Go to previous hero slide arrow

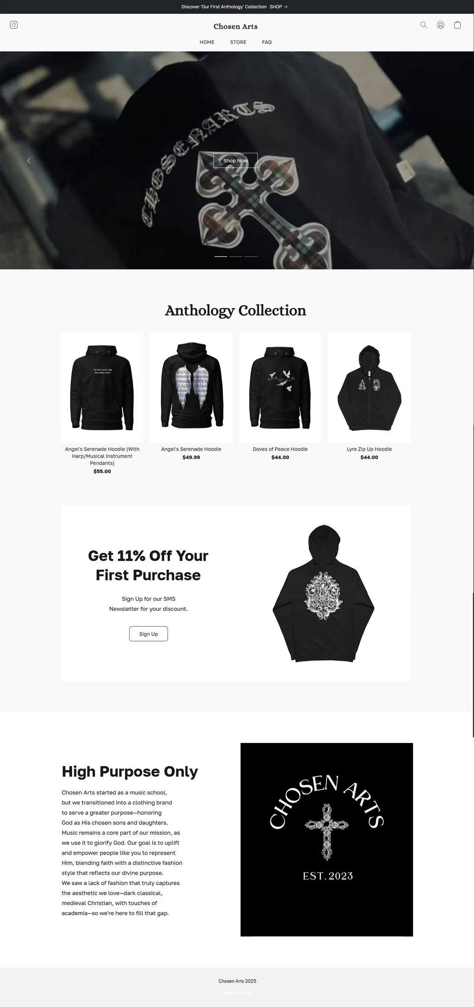[29, 160]
